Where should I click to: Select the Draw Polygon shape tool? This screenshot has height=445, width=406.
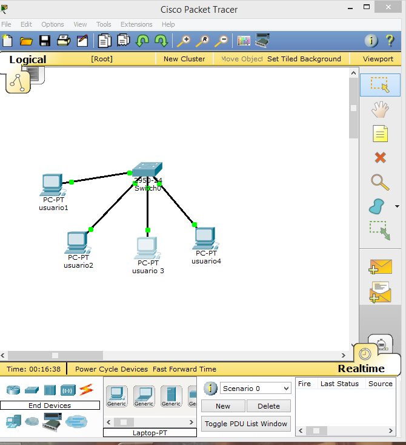(x=377, y=206)
